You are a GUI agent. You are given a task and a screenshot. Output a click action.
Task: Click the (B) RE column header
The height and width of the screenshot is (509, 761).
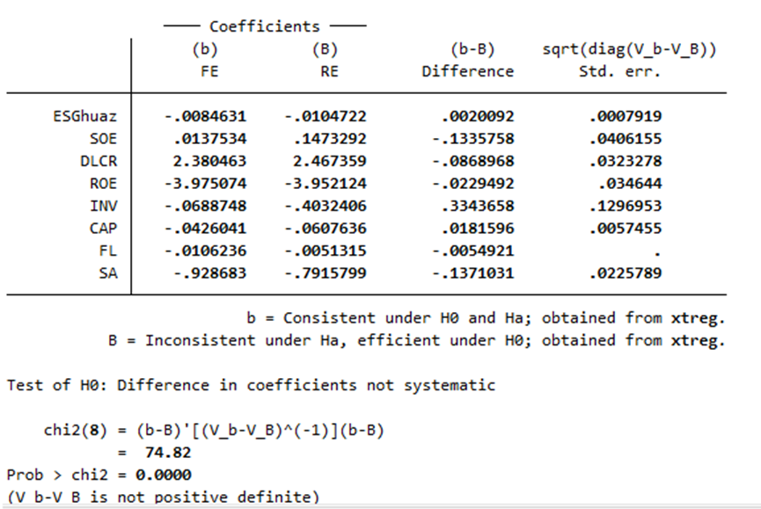tap(326, 60)
